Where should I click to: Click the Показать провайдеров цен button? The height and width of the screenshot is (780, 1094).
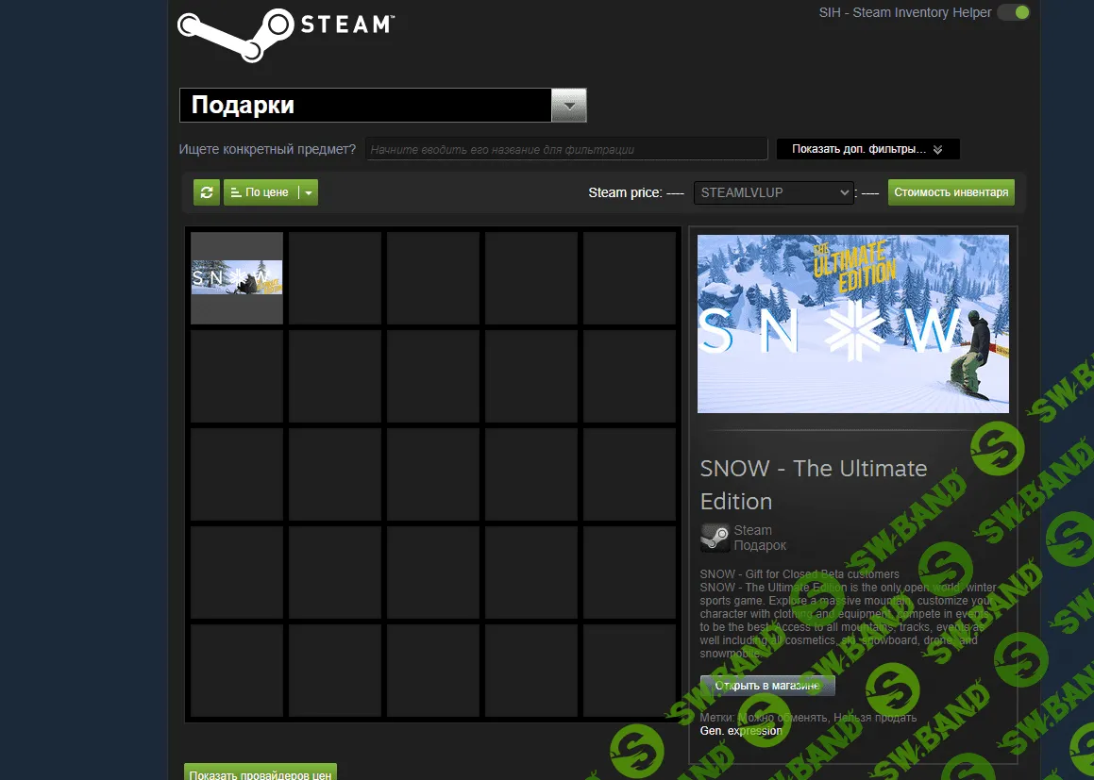tap(260, 773)
